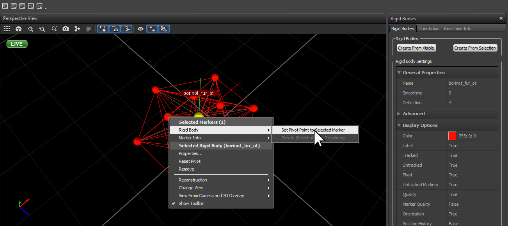The width and height of the screenshot is (508, 226).
Task: Uncheck Show Toolbar in the context menu
Action: tap(221, 203)
